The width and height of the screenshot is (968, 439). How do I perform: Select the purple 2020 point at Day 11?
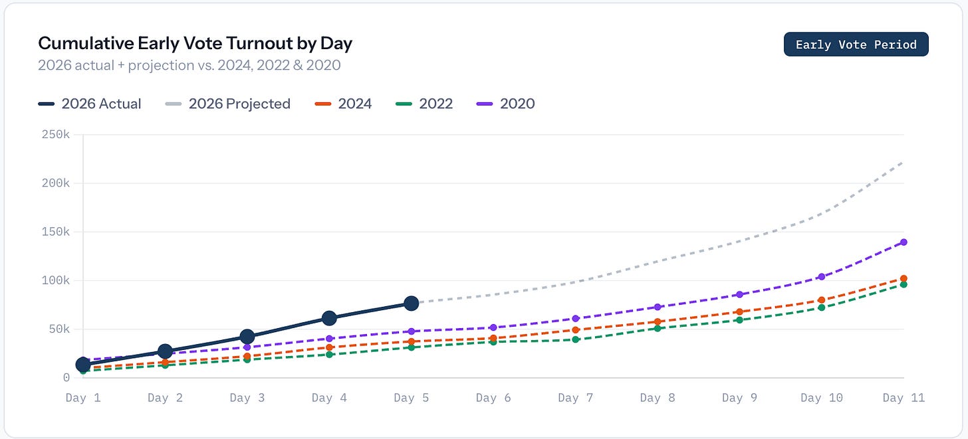(904, 242)
